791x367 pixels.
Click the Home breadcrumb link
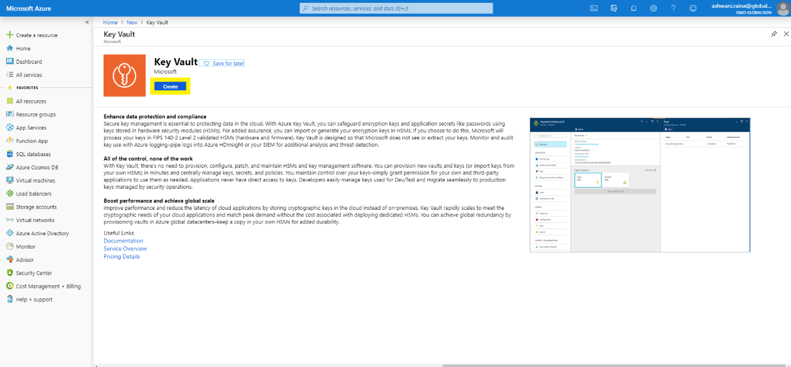111,23
